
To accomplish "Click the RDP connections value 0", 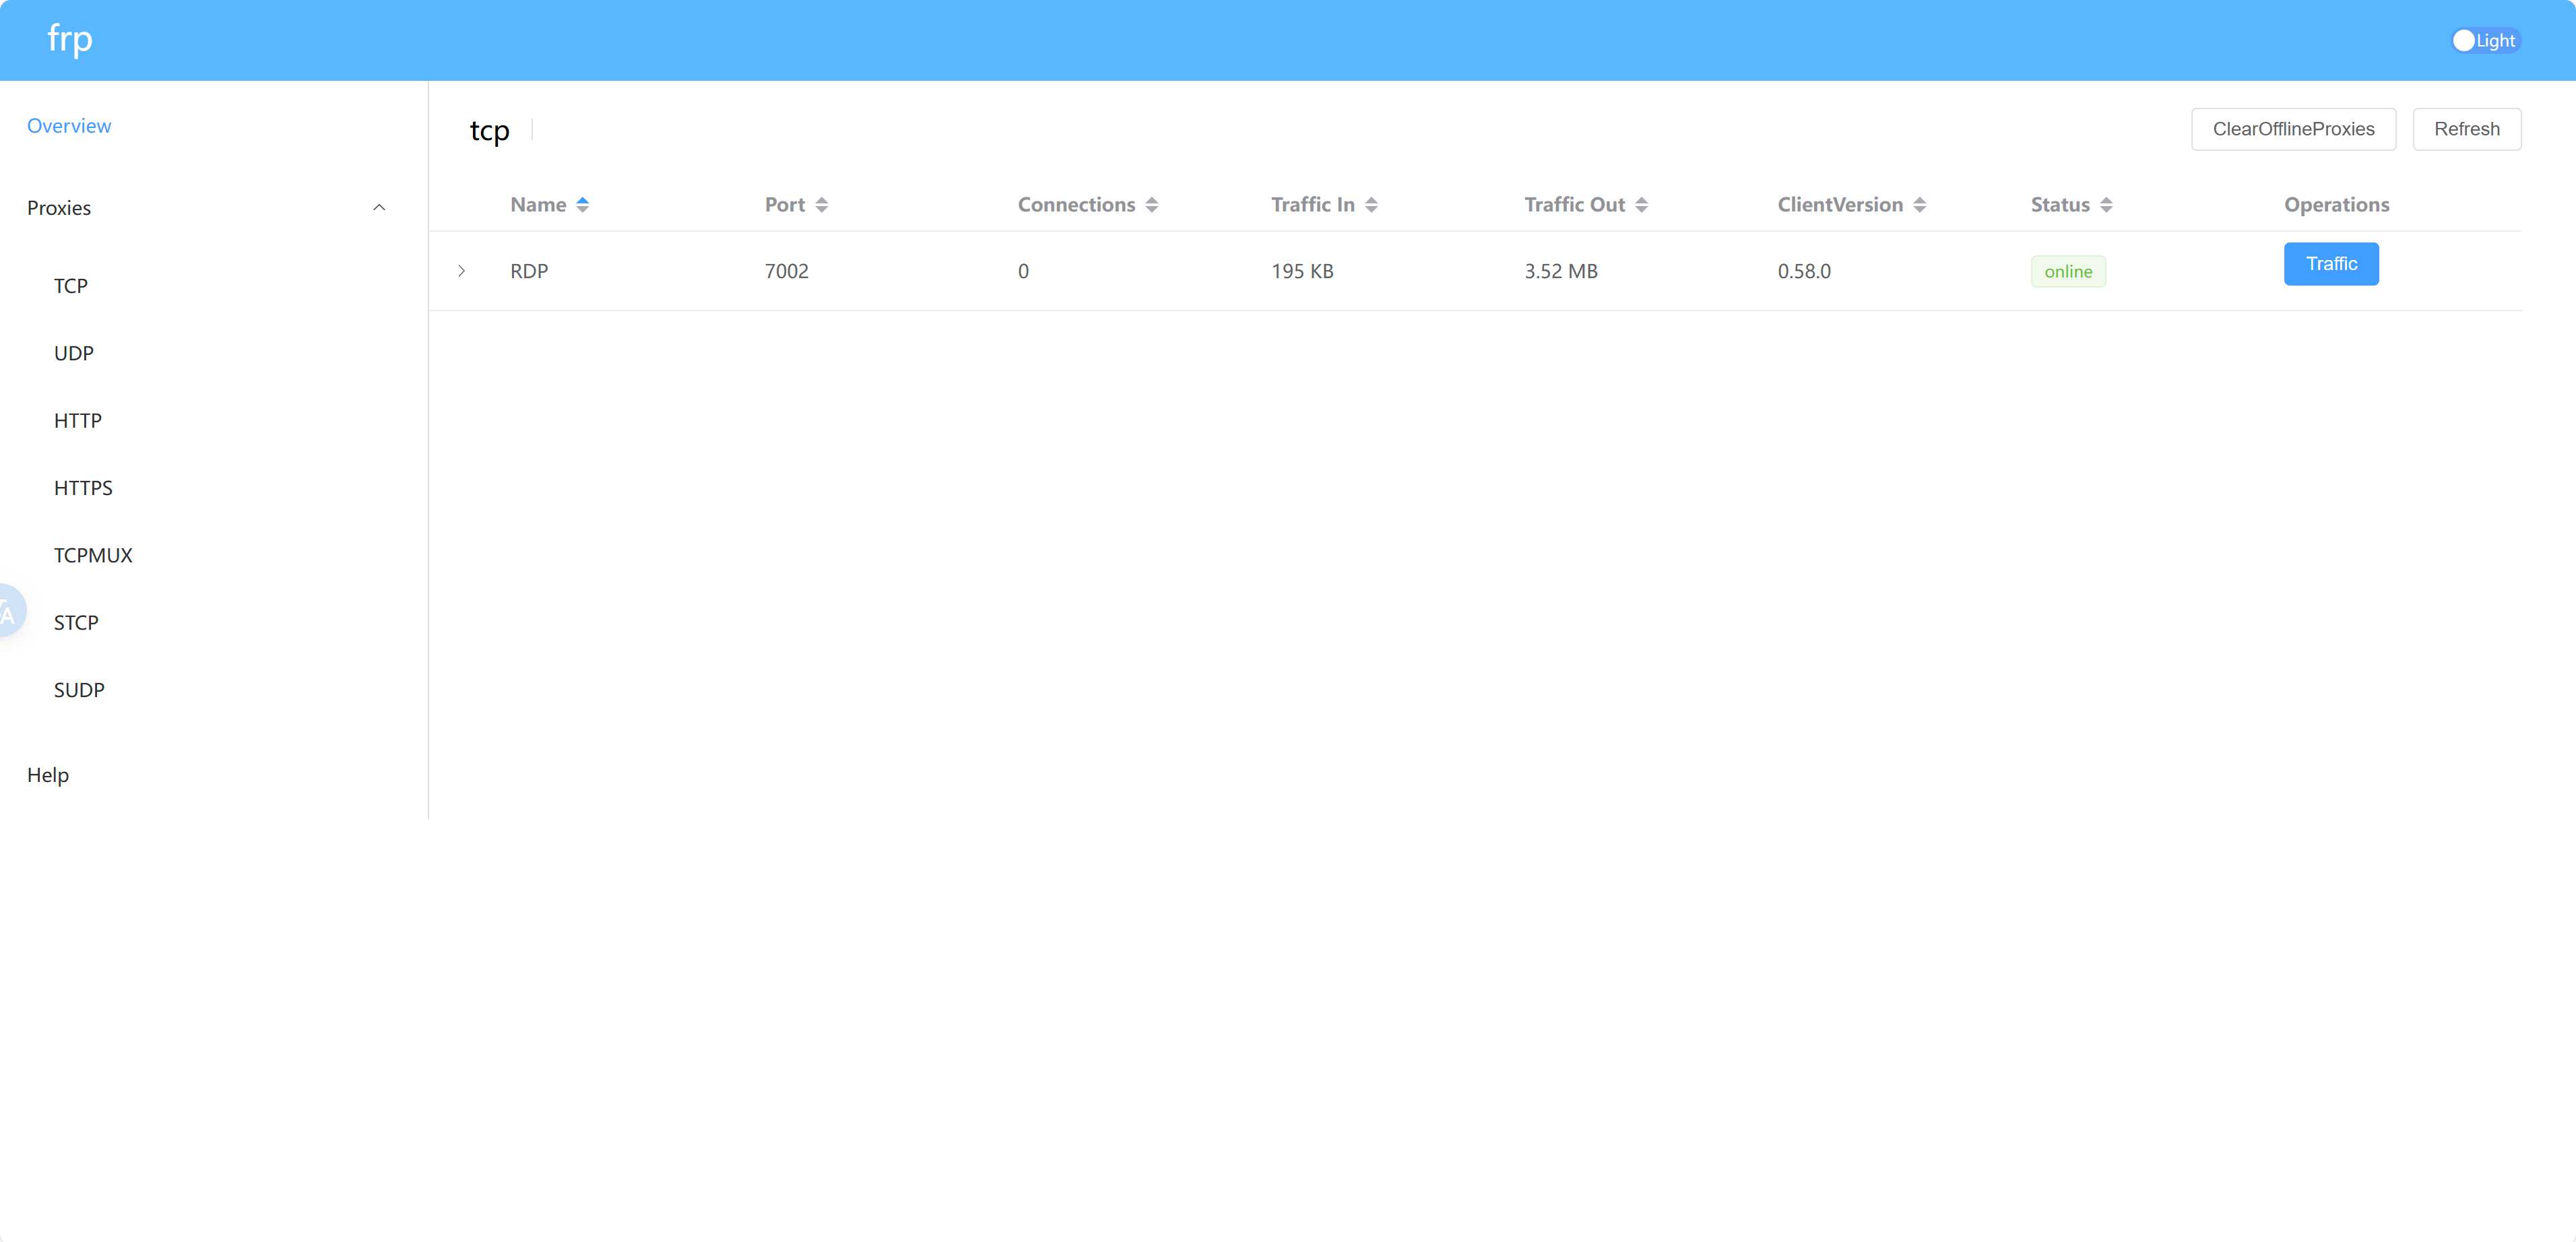I will (x=1023, y=271).
